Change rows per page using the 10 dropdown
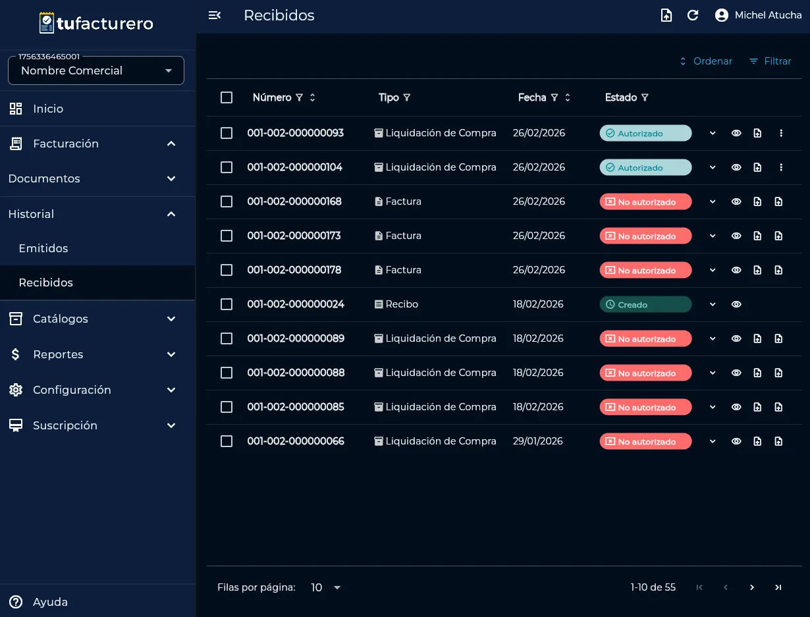This screenshot has width=810, height=617. click(x=326, y=587)
